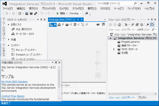Click the Save toolbar icon

click(31, 14)
